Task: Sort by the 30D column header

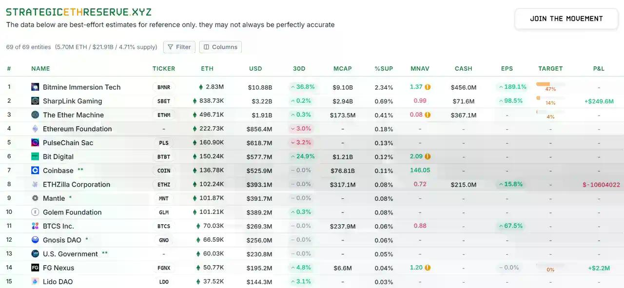Action: pyautogui.click(x=299, y=69)
